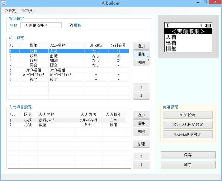Click 編集 button in メニュー設定

tap(141, 54)
